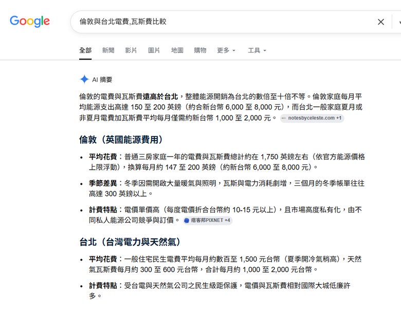Image resolution: width=401 pixels, height=311 pixels.
Task: Click the heading 倫敦（英國能源費用）
Action: point(121,140)
